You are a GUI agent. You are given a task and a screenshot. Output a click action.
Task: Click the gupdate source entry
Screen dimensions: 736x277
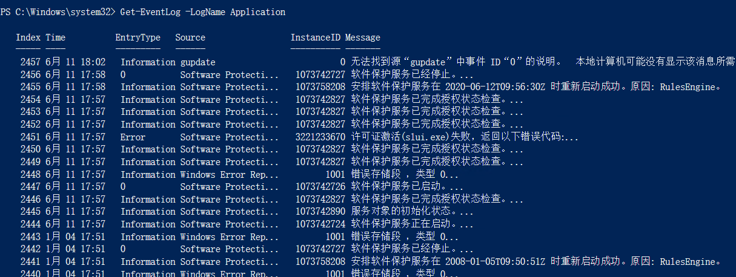point(197,62)
